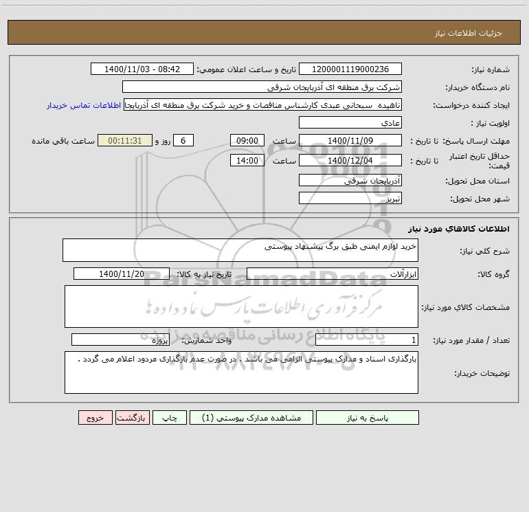Image resolution: width=529 pixels, height=512 pixels.
Task: Click label مشخصات کالای مورد نیاز
Action: (466, 307)
